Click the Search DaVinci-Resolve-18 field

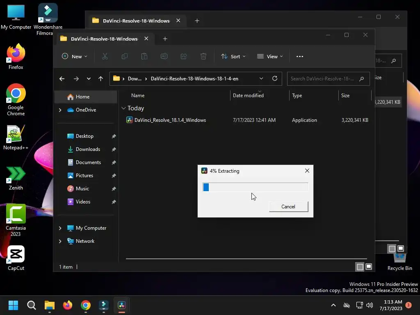[x=328, y=79]
